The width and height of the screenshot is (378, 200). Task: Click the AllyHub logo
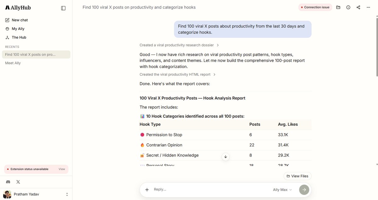(18, 8)
